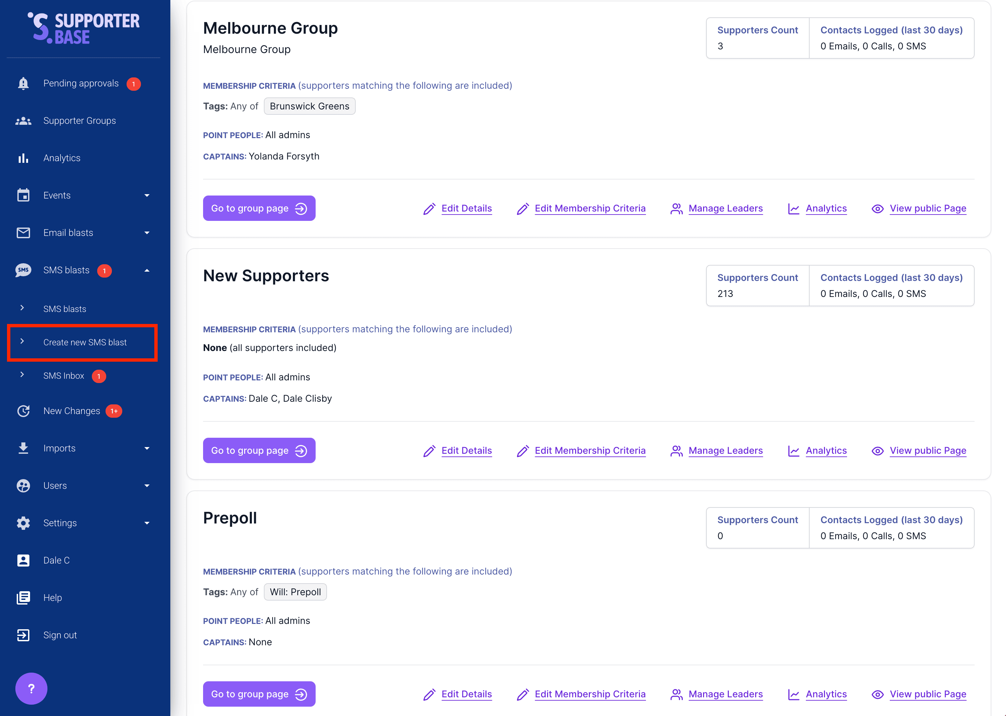Screen dimensions: 1006x716
Task: Click the Supporter Base logo
Action: coord(84,28)
